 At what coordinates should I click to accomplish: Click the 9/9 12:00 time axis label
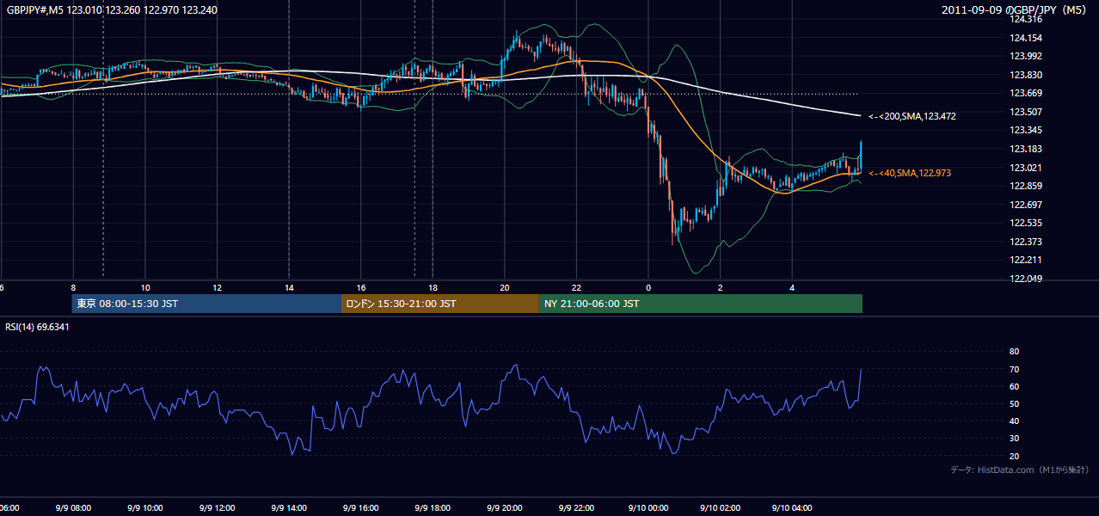pos(217,508)
